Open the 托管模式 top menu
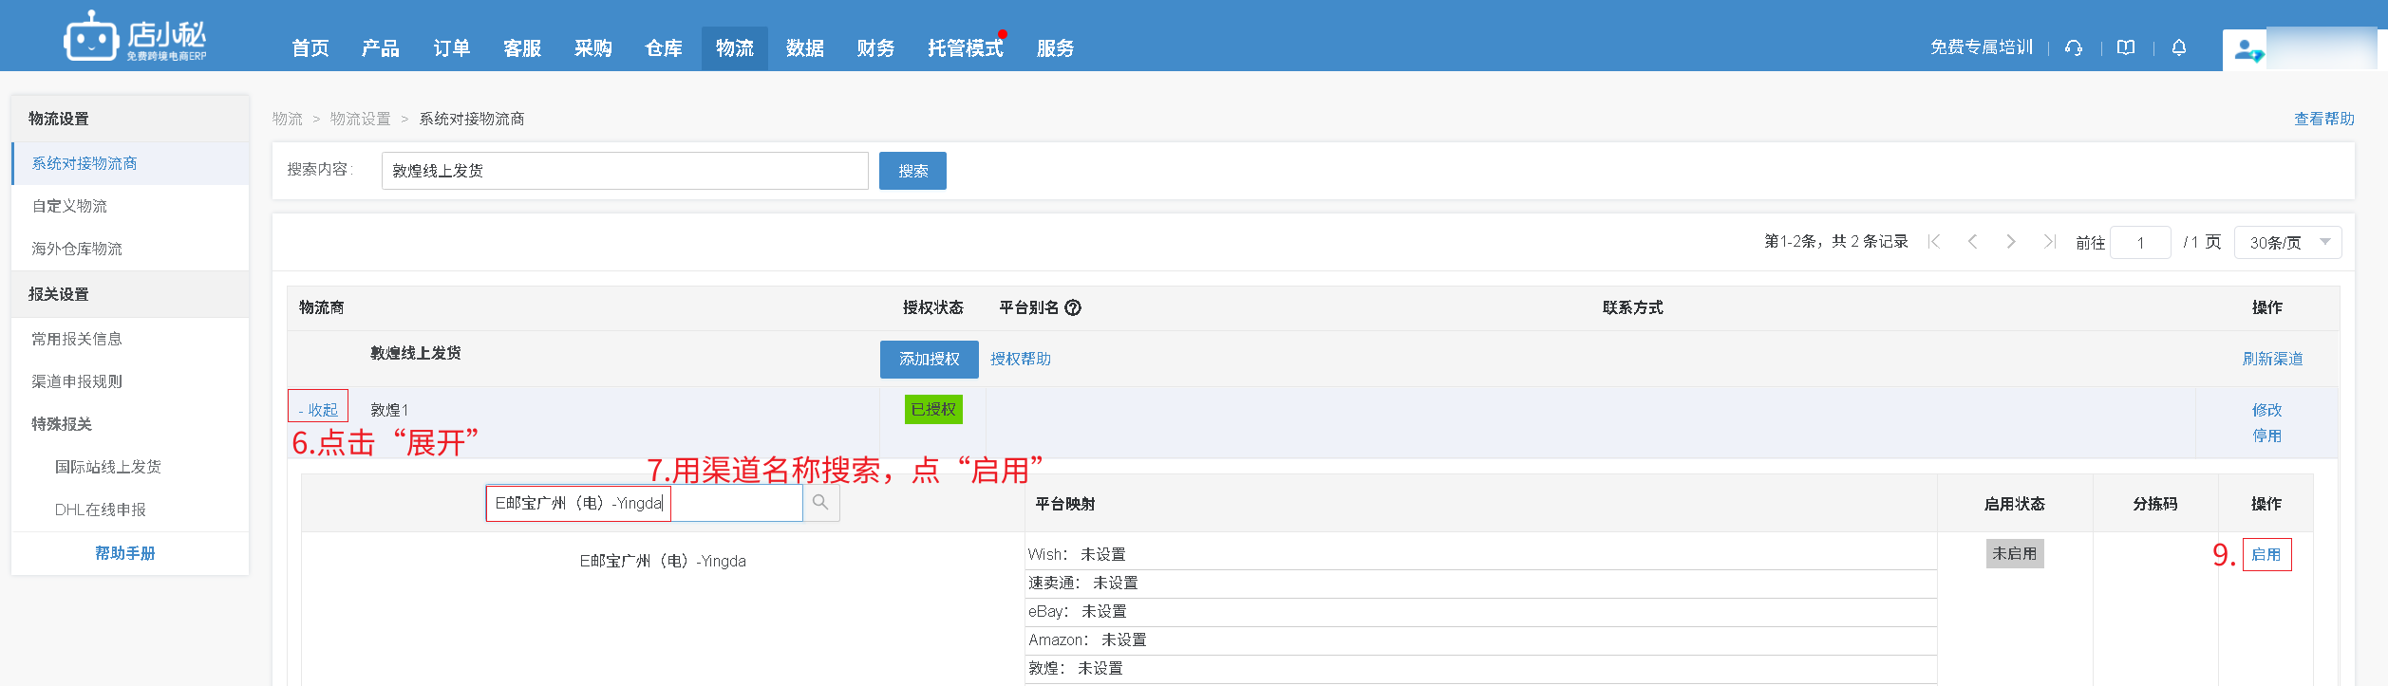 click(x=965, y=48)
